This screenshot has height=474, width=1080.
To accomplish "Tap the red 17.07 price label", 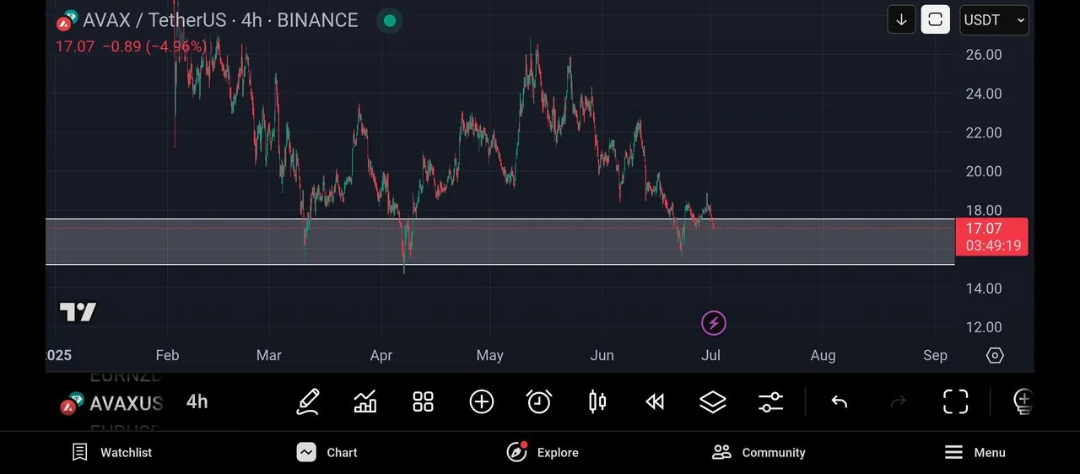I will click(x=991, y=237).
